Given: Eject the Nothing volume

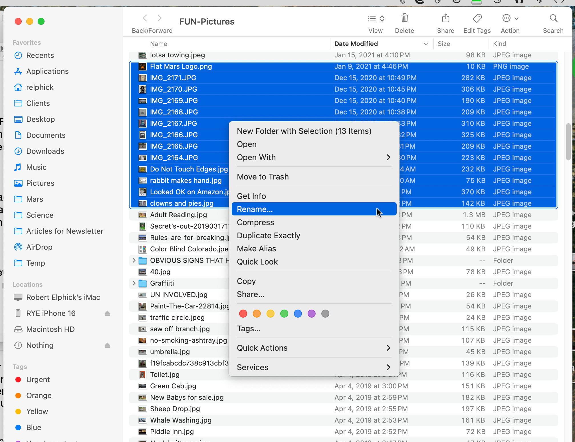Looking at the screenshot, I should 107,345.
